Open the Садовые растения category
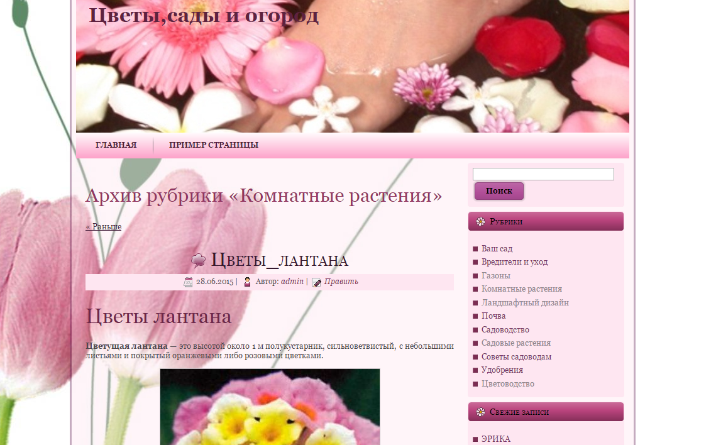711x445 pixels. tap(516, 343)
